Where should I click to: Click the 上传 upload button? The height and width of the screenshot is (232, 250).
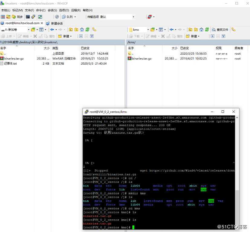tap(8, 36)
